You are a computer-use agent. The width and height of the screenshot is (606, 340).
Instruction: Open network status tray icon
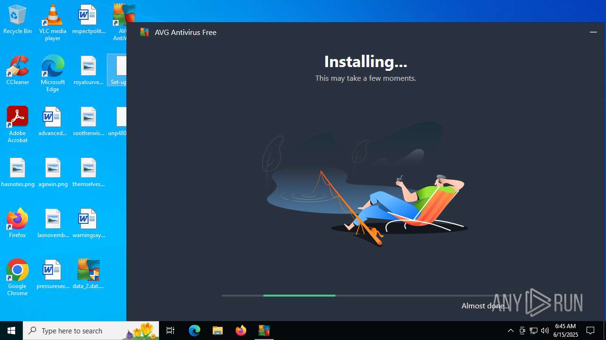pos(533,331)
